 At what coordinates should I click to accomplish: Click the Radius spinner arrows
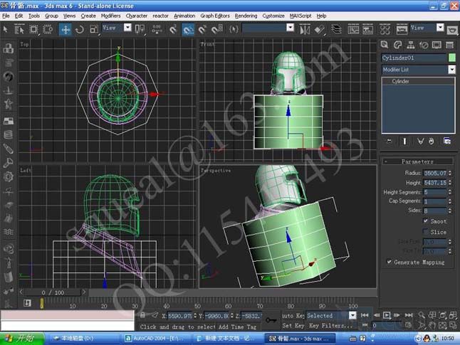pyautogui.click(x=450, y=173)
